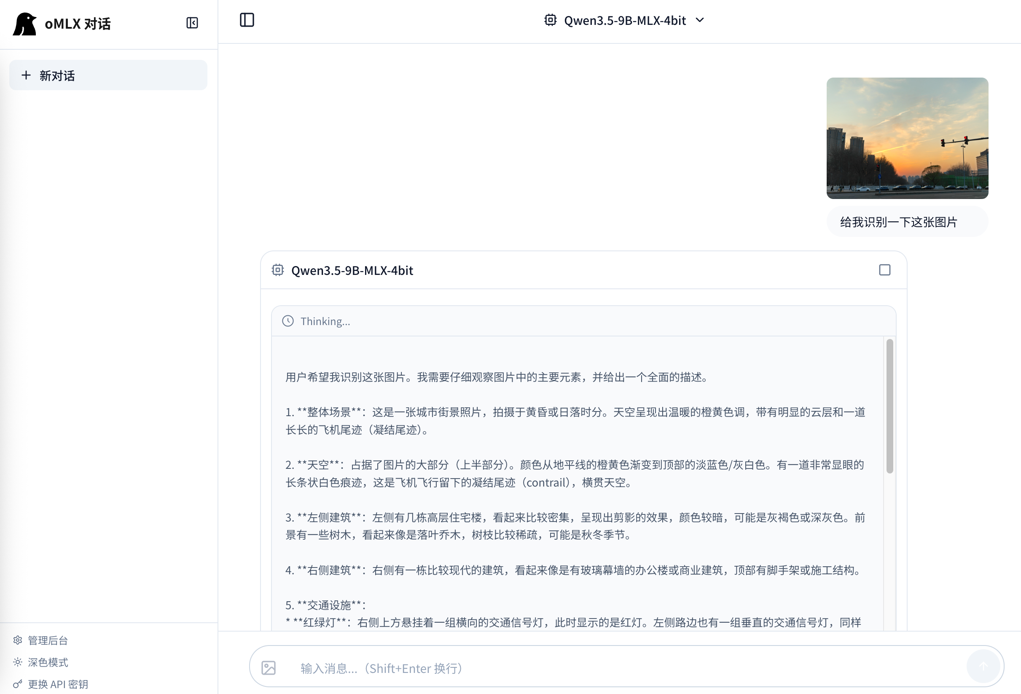Open the image attachment icon in message box
This screenshot has width=1021, height=694.
point(269,667)
